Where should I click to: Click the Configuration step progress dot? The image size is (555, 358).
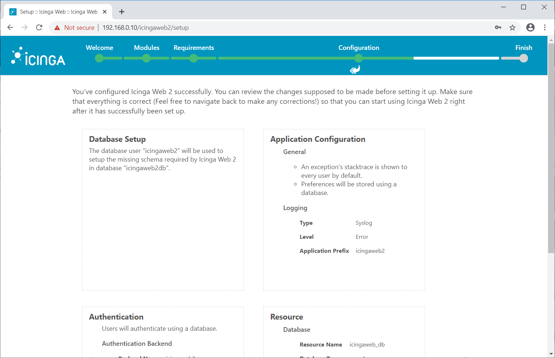[x=359, y=58]
